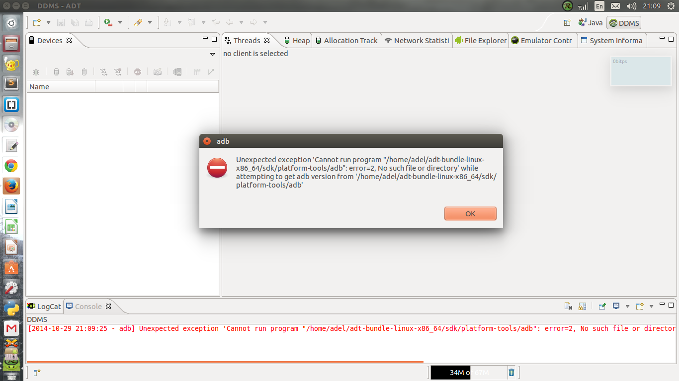Open the Emulator Control tab

[541, 41]
